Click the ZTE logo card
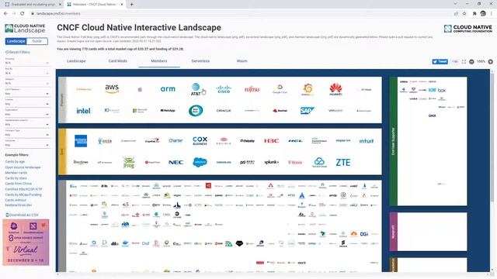Image resolution: width=497 pixels, height=279 pixels. click(343, 162)
